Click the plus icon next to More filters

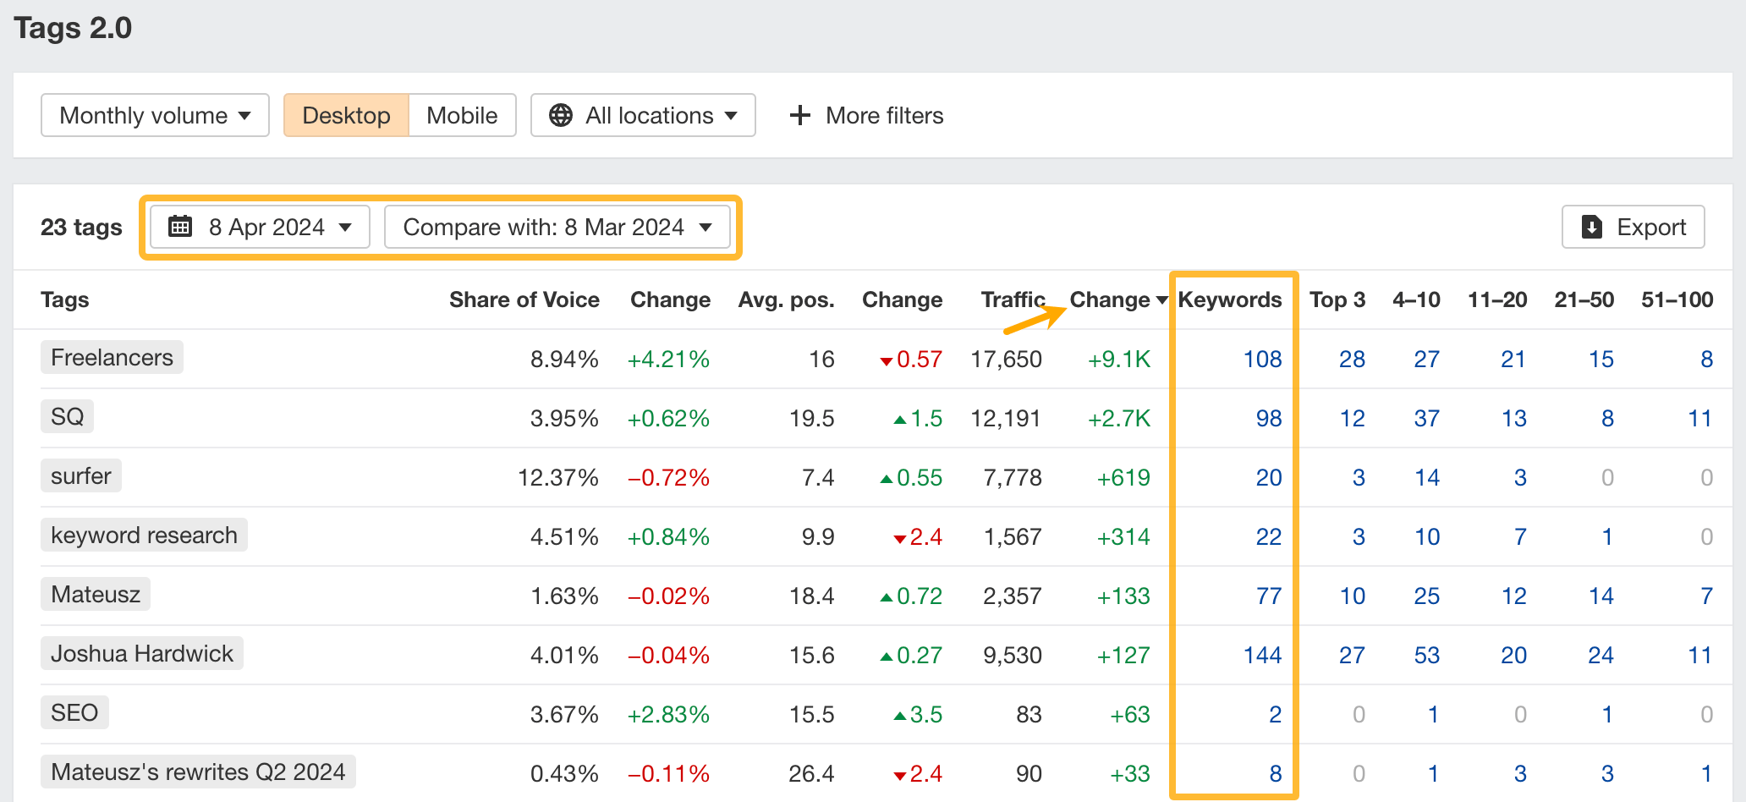(799, 115)
